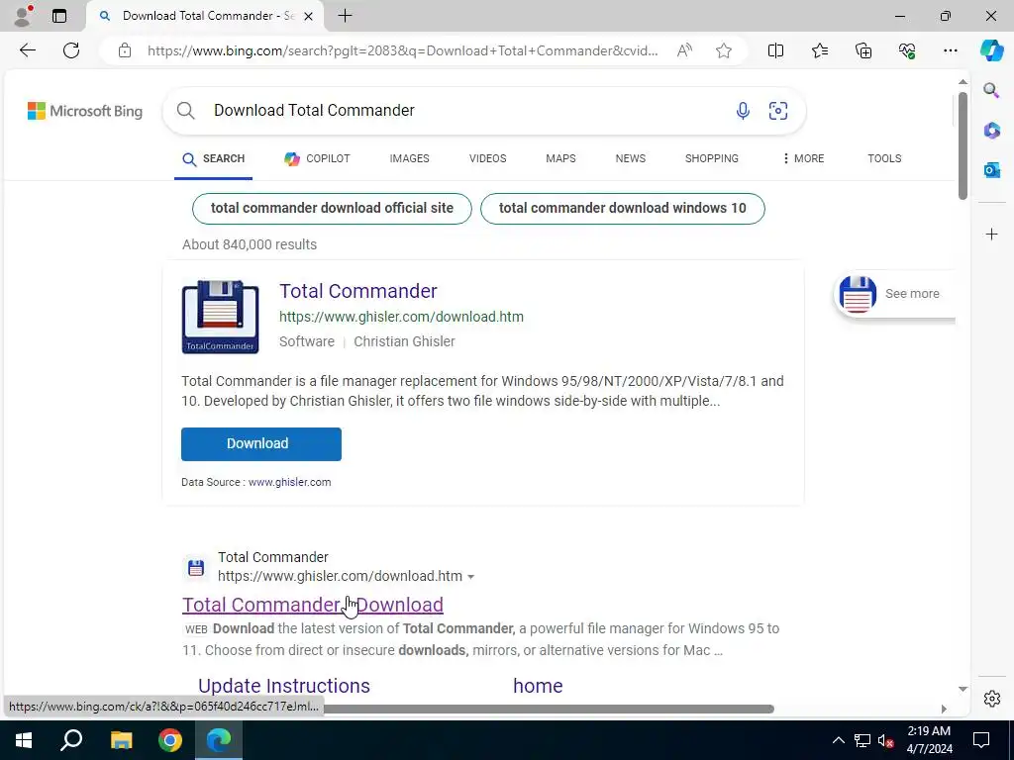Switch to the Videos tab

(487, 158)
